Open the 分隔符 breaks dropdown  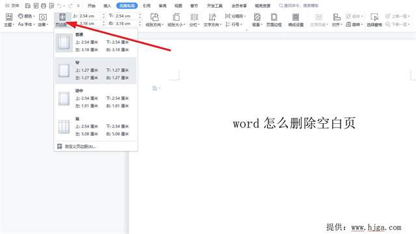tap(235, 16)
